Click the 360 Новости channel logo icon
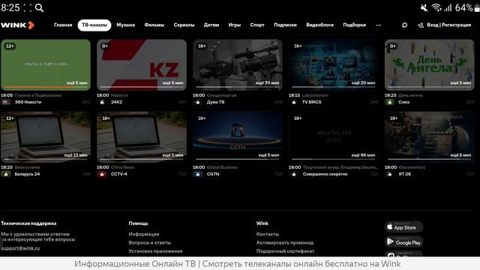 pyautogui.click(x=6, y=102)
